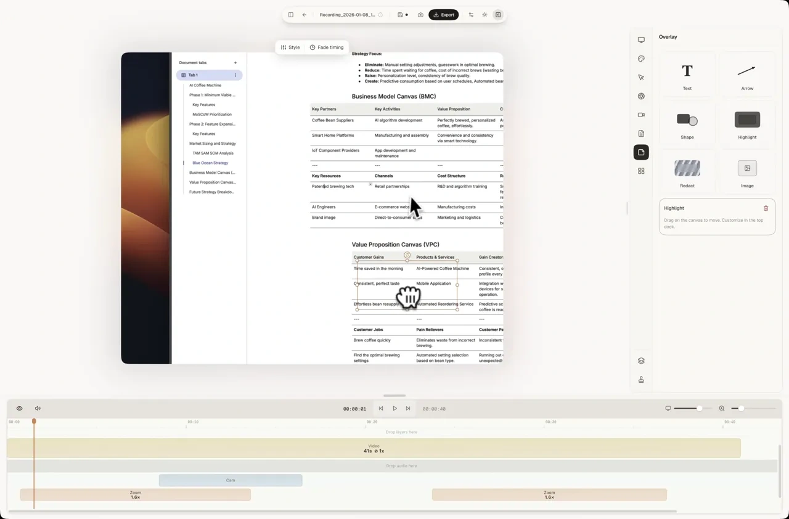Add a Text overlay
789x519 pixels.
(x=687, y=75)
